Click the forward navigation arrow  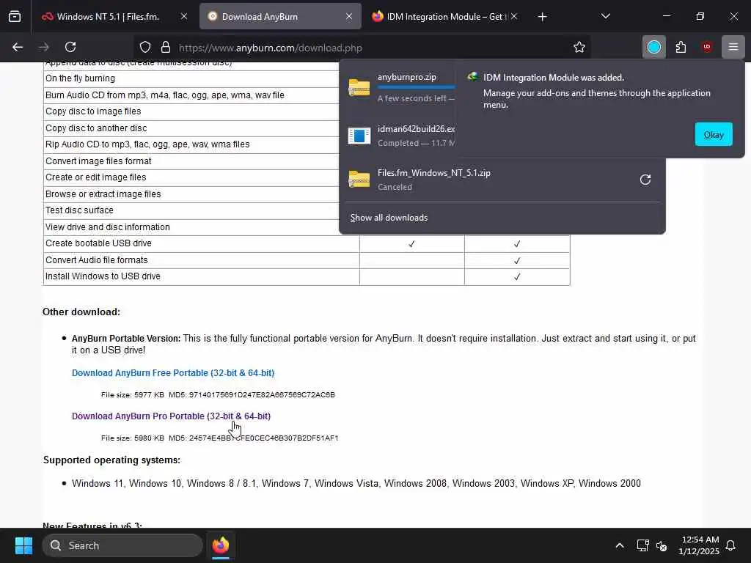44,47
